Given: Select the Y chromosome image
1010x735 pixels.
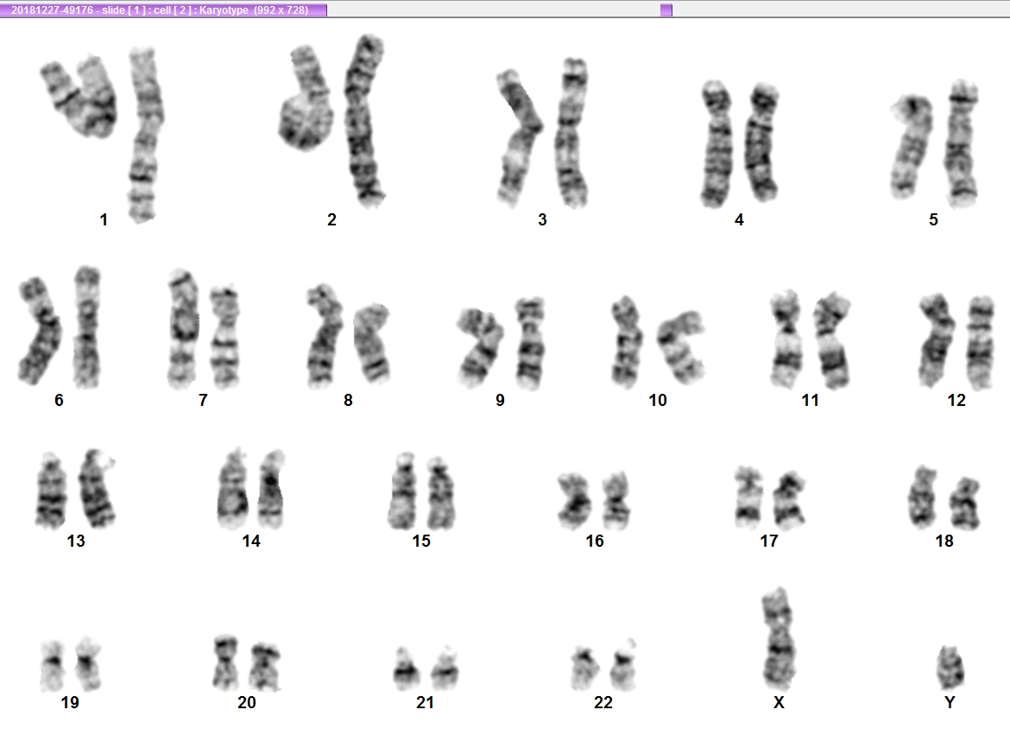Looking at the screenshot, I should [x=950, y=668].
